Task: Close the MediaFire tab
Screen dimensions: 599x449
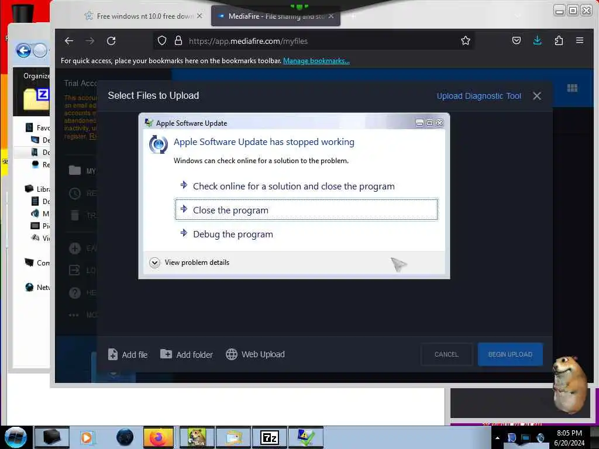Action: (331, 16)
